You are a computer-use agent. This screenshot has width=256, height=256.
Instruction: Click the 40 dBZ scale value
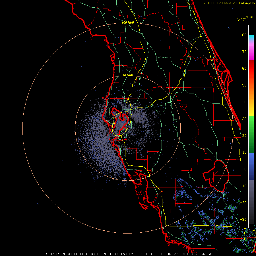coord(244,102)
